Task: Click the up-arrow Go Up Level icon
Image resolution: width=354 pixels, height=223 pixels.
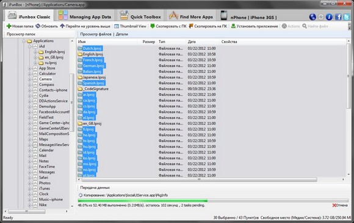Action: coord(62,26)
